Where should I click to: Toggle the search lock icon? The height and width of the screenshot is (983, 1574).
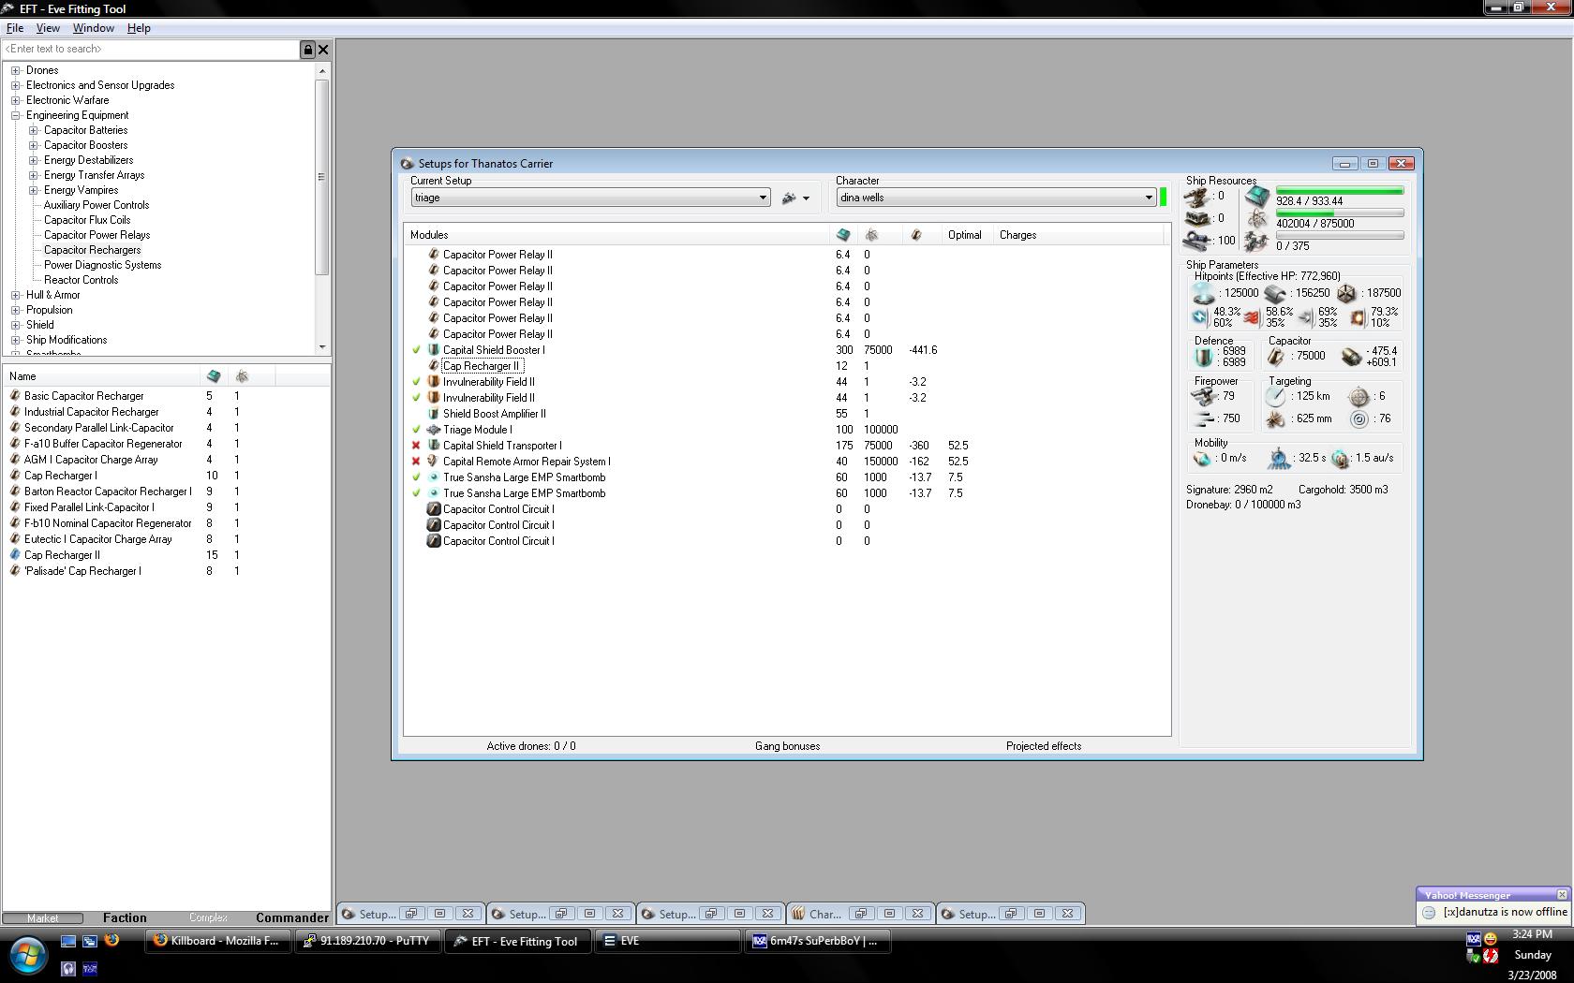click(x=307, y=50)
